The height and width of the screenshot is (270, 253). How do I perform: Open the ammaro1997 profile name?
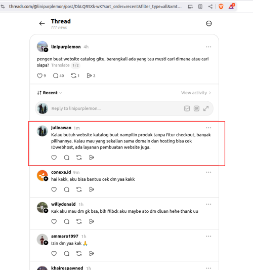click(x=65, y=236)
